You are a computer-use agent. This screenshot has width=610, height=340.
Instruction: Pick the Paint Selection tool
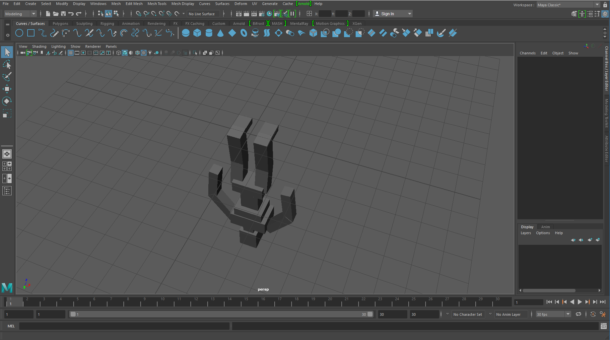pos(7,77)
